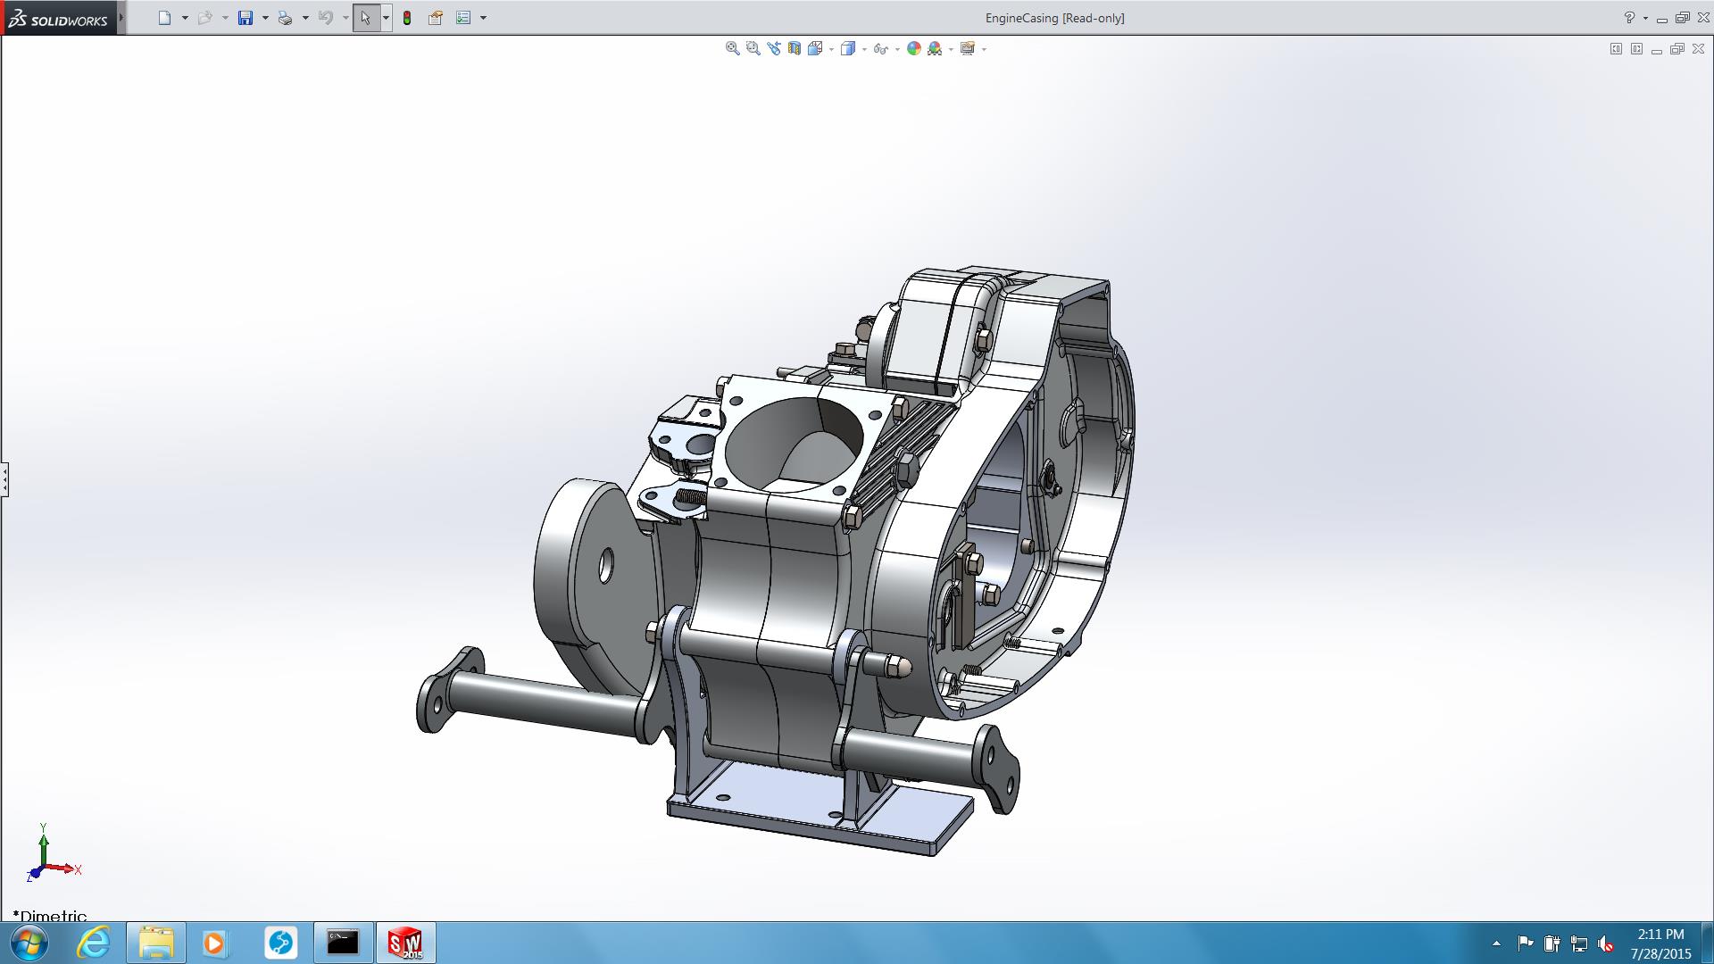Screen dimensions: 1714x964
Task: Click the Zoom to Fit icon
Action: [x=732, y=49]
